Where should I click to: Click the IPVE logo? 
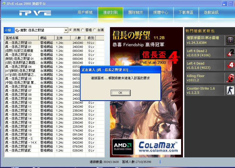[x=35, y=13]
